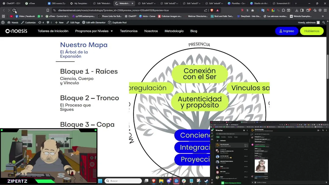Screen dimensions: 329x185
Task: Open Discord from the taskbar
Action: [x=169, y=181]
